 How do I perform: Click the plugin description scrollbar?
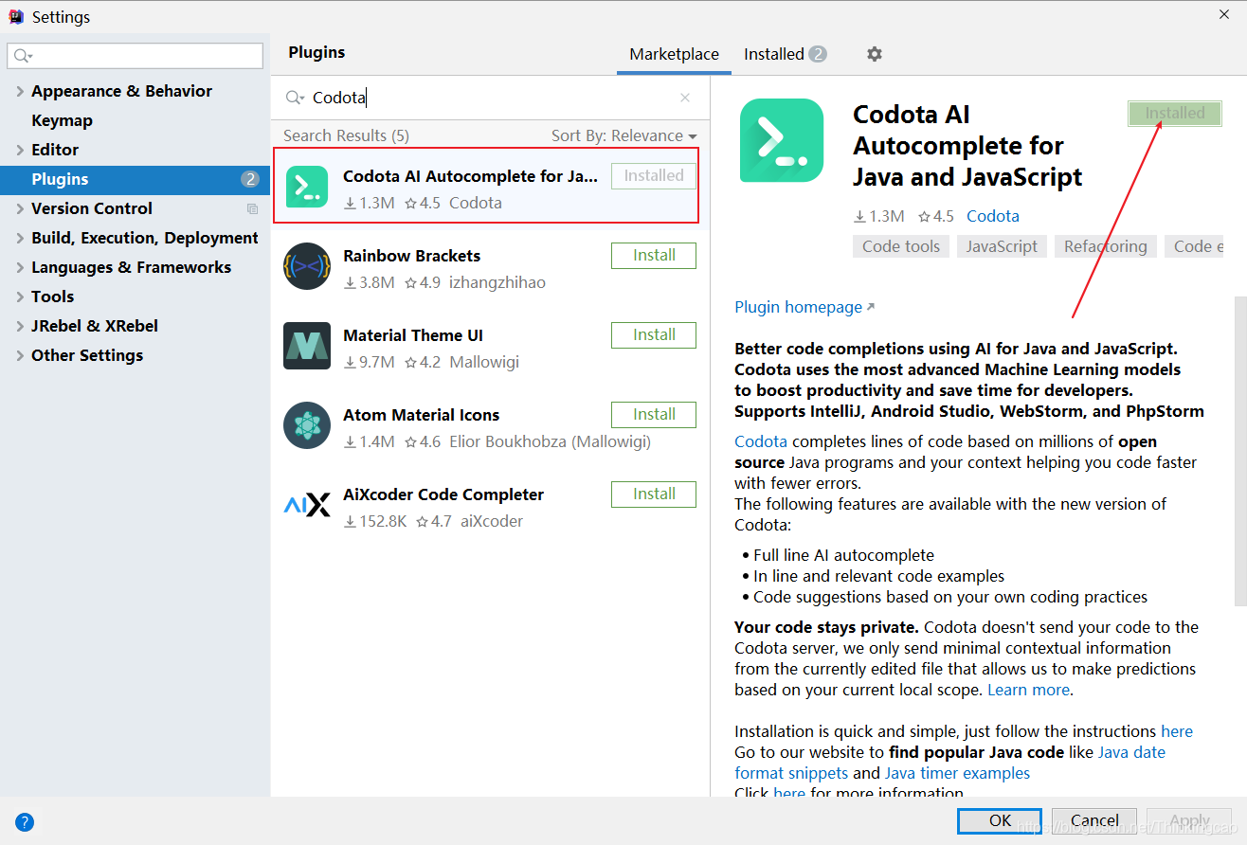pos(1240,450)
